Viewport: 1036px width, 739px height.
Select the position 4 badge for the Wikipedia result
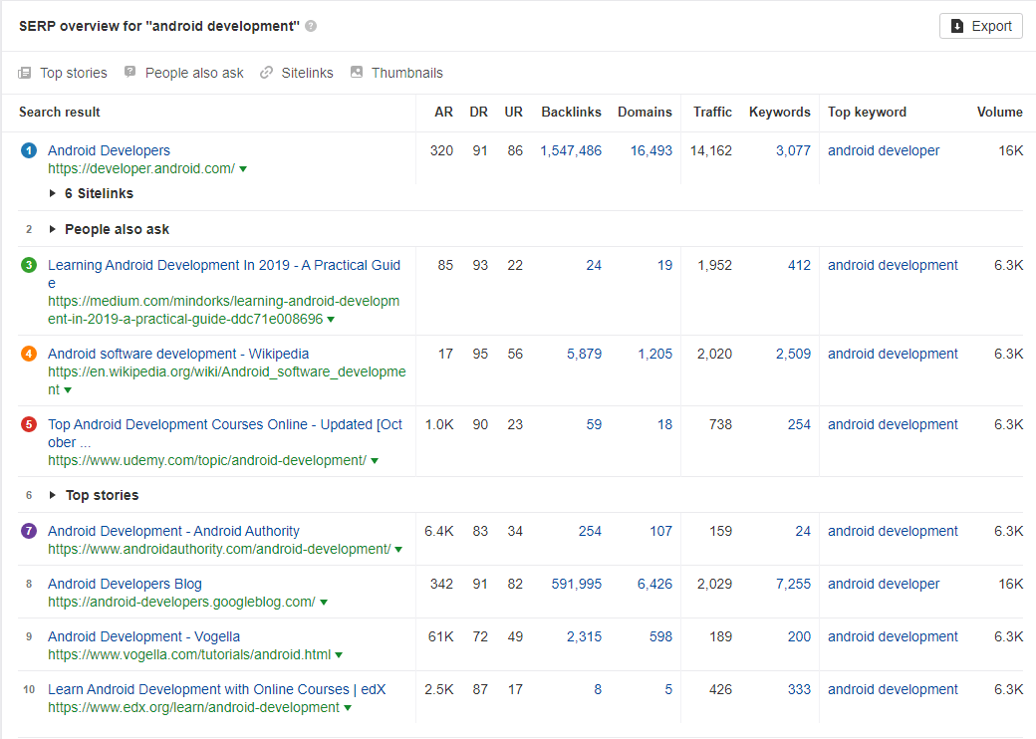[x=28, y=354]
